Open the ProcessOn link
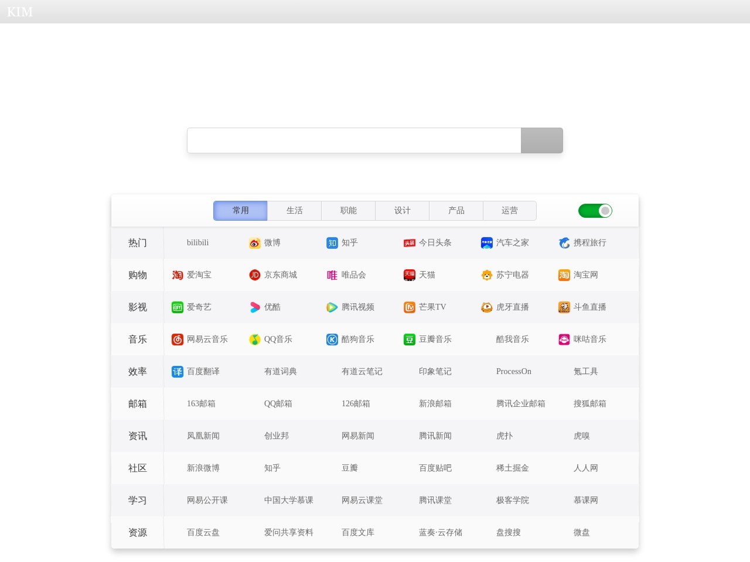This screenshot has width=750, height=562. click(x=514, y=372)
